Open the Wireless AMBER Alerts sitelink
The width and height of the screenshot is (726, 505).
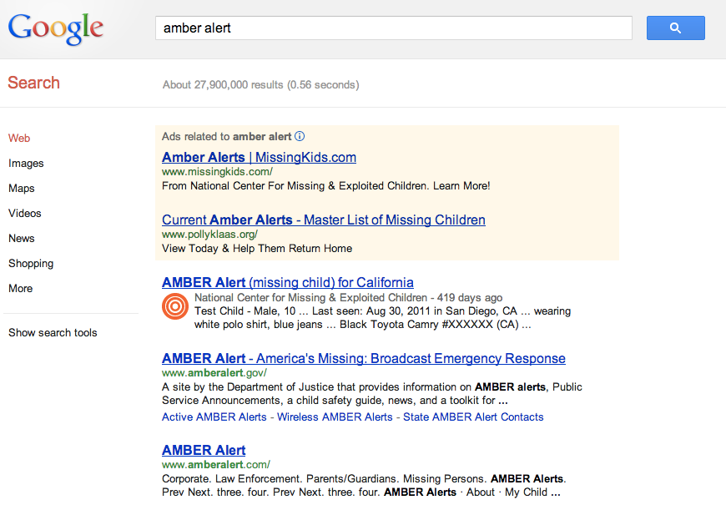[335, 417]
